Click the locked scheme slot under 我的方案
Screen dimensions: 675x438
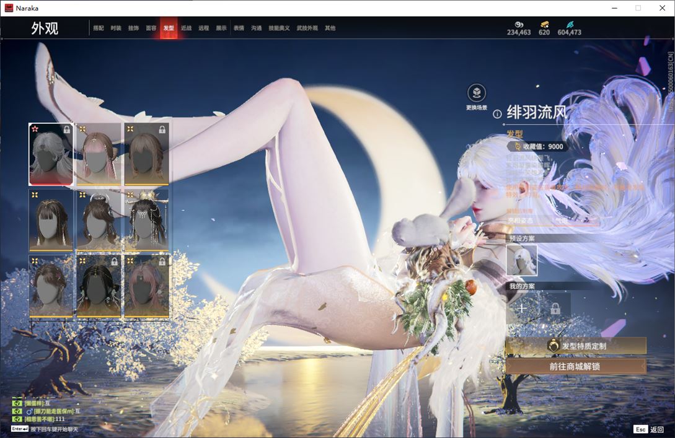[x=555, y=308]
